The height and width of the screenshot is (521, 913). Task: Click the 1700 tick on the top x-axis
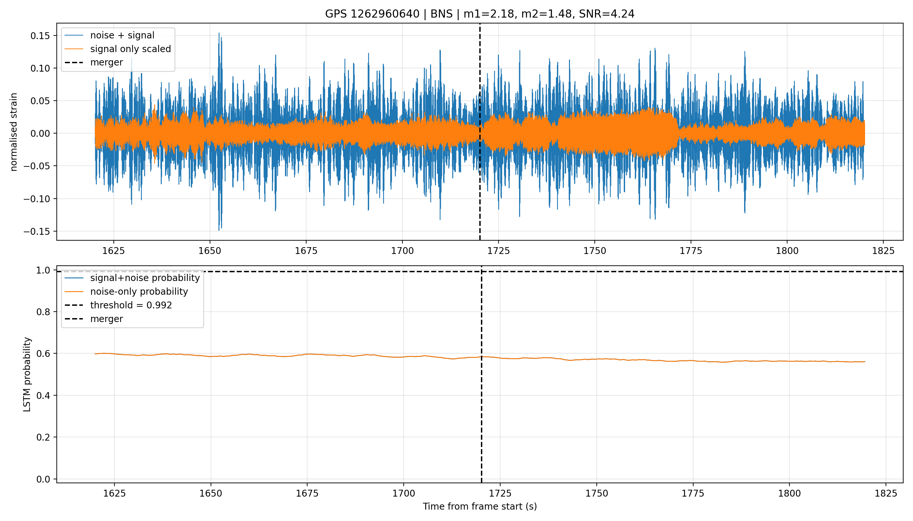(x=402, y=251)
